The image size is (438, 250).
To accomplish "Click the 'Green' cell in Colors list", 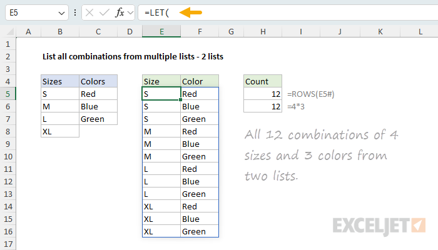I will pyautogui.click(x=98, y=119).
